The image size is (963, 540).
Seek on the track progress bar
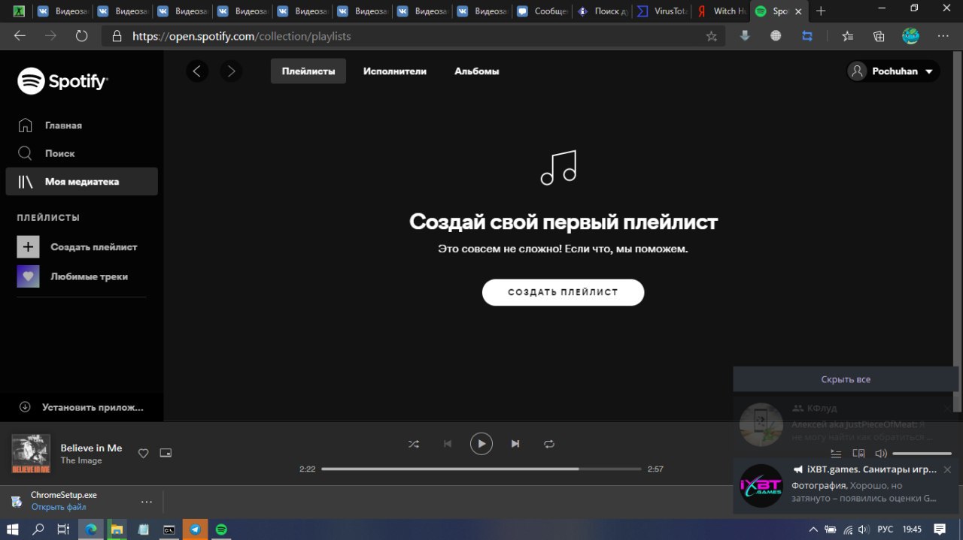(481, 469)
